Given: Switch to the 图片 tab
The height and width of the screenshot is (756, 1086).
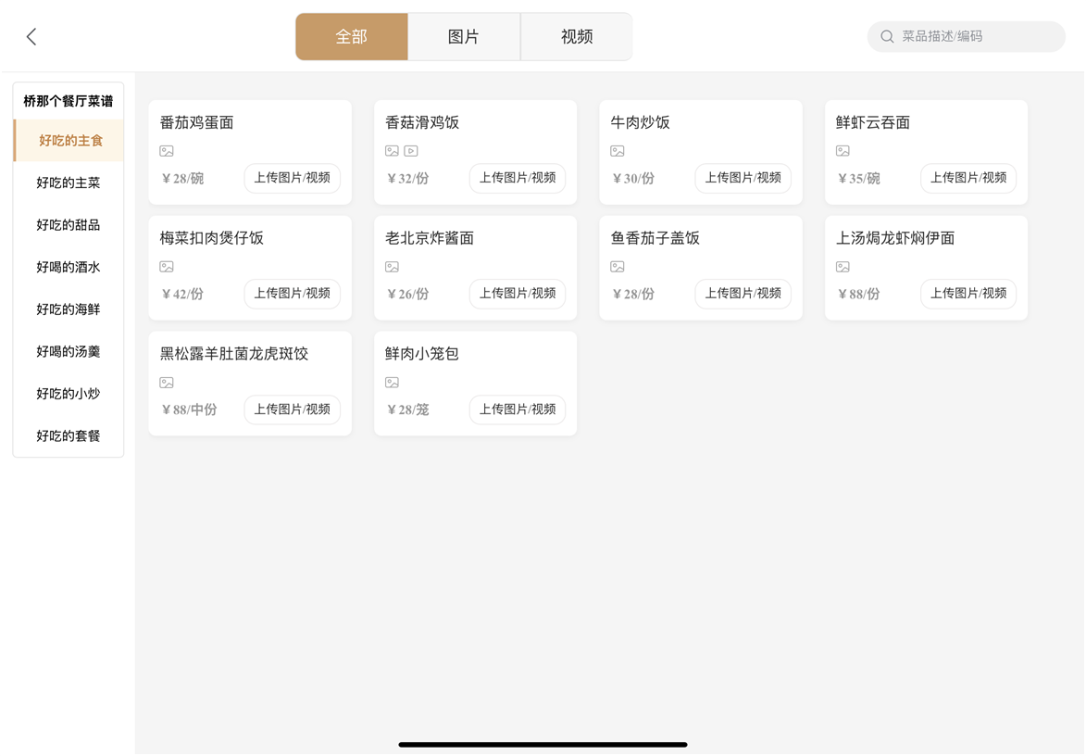Looking at the screenshot, I should 464,37.
